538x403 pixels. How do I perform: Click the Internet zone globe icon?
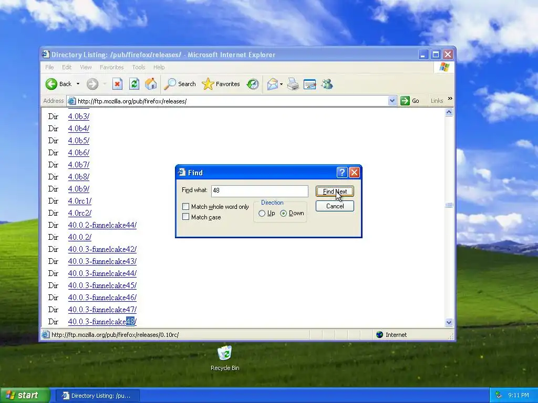point(379,335)
